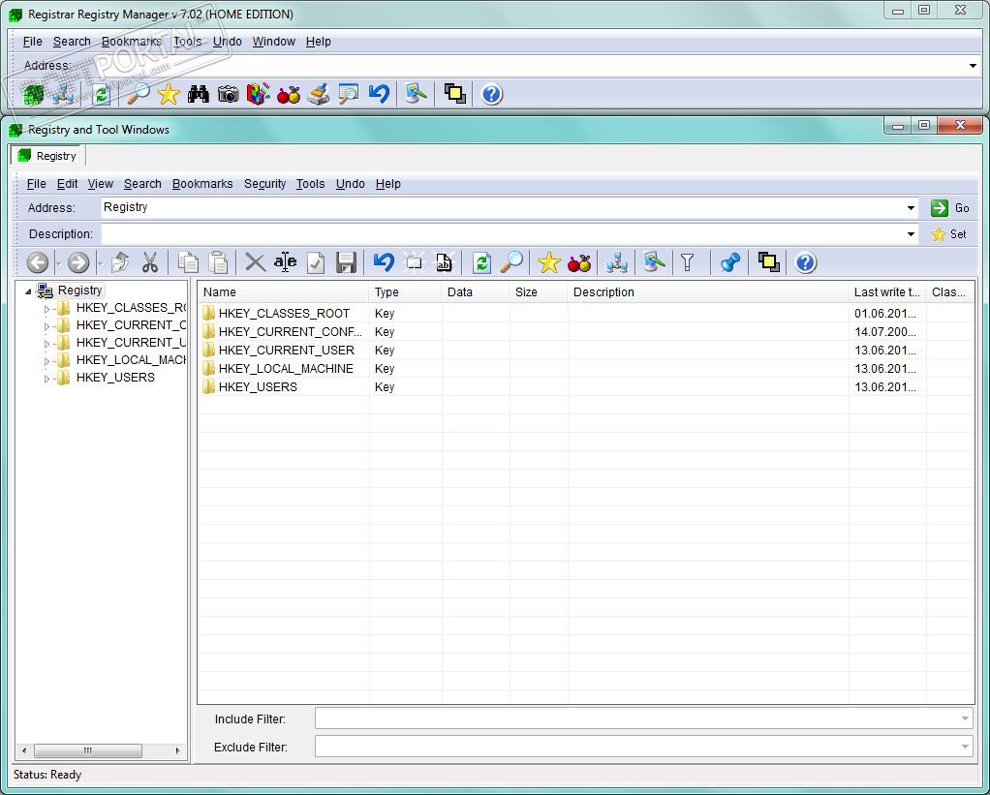990x795 pixels.
Task: Click the blue pushpin icon
Action: (729, 262)
